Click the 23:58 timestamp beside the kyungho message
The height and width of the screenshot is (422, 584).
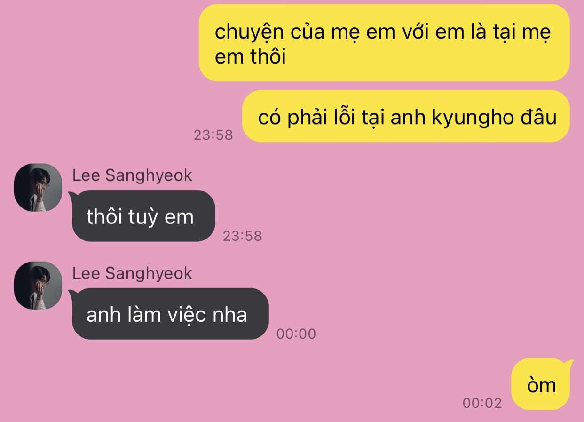point(213,135)
